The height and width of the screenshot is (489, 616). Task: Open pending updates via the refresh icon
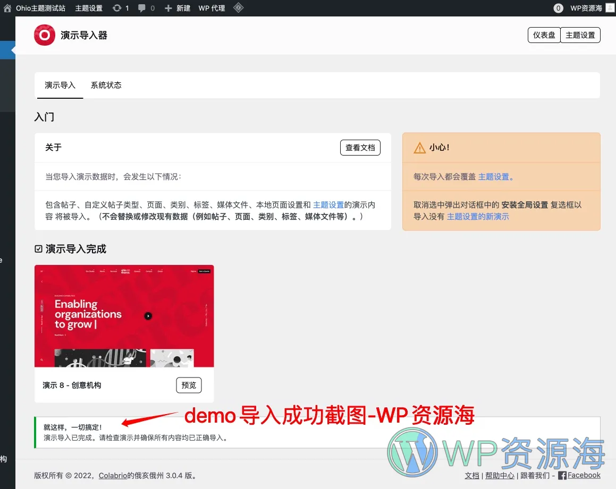117,8
